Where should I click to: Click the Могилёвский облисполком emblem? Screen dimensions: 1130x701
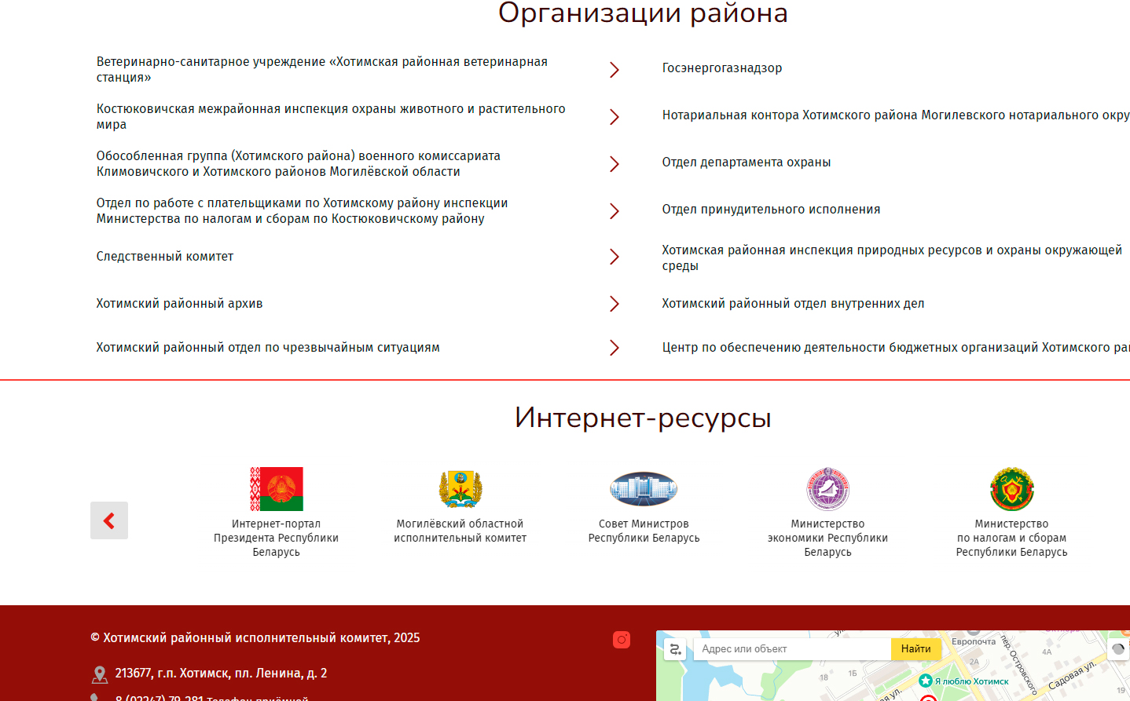459,487
